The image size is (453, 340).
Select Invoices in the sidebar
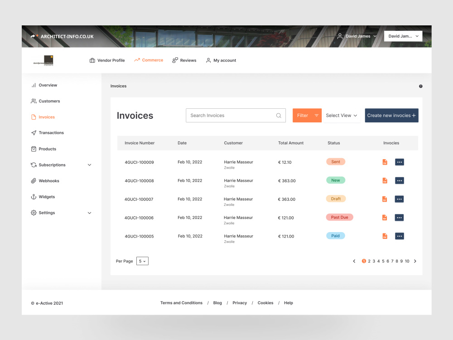(x=43, y=117)
